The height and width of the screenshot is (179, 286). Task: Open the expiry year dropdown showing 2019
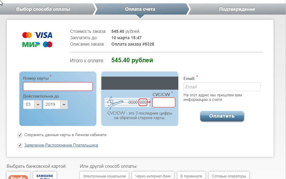pyautogui.click(x=56, y=105)
